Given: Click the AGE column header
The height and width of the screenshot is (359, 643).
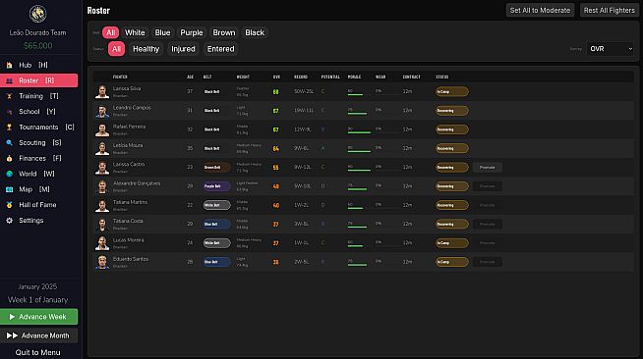Looking at the screenshot, I should coord(191,77).
